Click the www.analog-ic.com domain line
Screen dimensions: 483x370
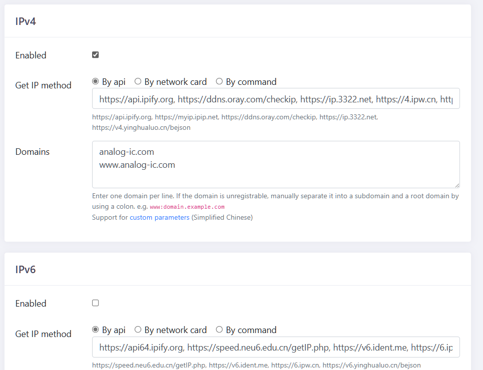[x=137, y=164]
